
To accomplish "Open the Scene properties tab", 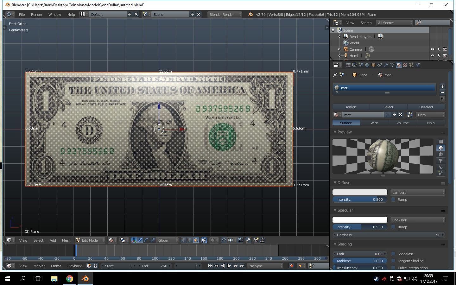I will (361, 65).
